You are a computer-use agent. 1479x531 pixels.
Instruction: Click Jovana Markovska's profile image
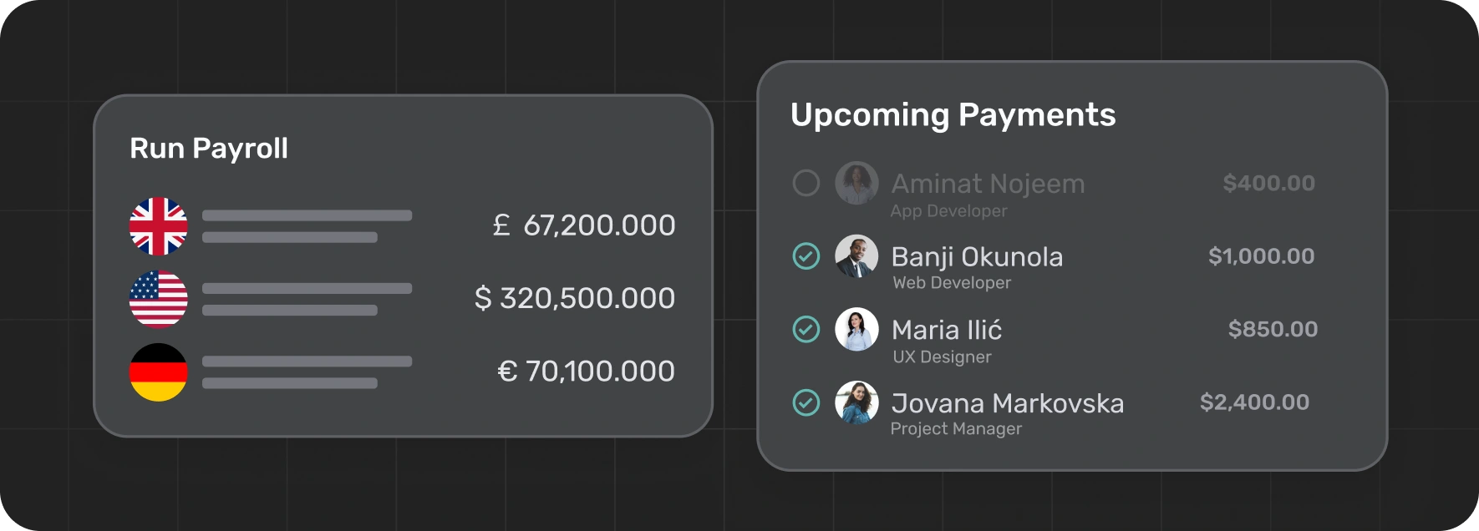click(x=856, y=403)
